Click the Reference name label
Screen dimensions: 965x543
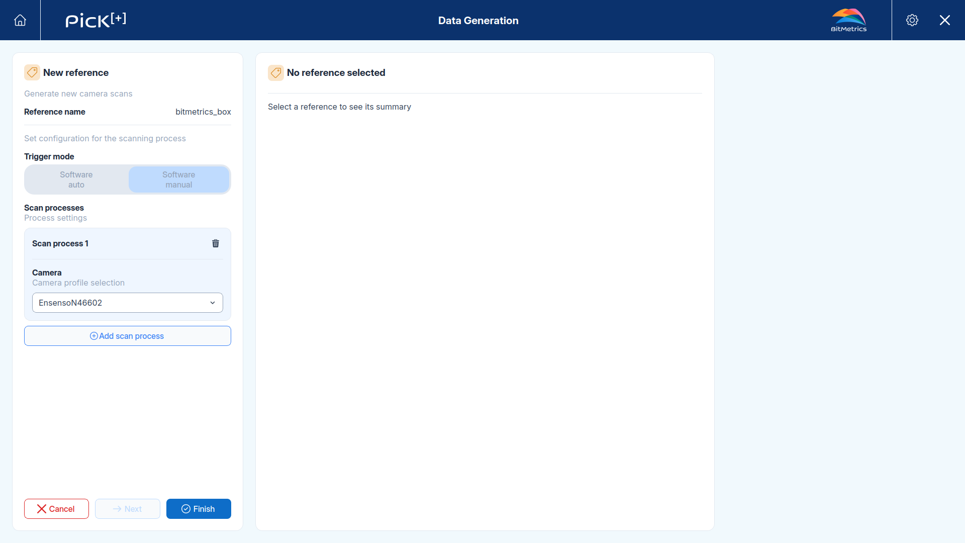(55, 112)
